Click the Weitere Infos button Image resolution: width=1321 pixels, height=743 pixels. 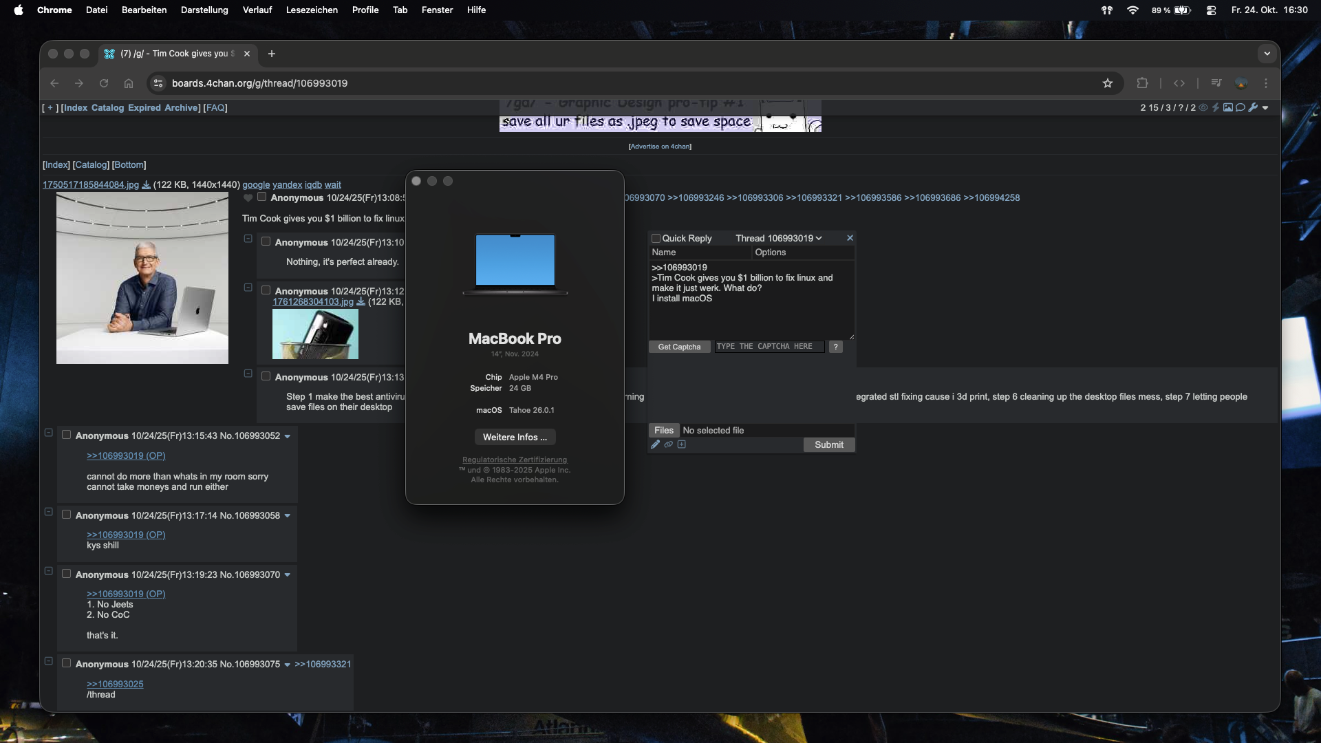click(515, 437)
